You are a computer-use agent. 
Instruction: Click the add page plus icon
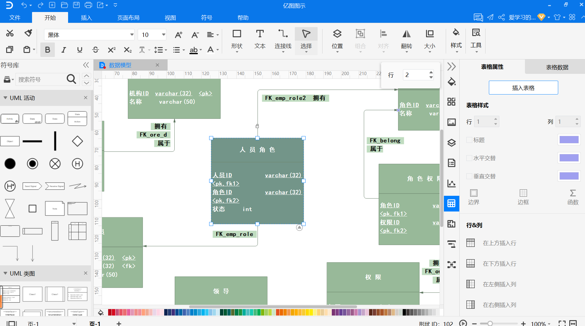pos(119,324)
